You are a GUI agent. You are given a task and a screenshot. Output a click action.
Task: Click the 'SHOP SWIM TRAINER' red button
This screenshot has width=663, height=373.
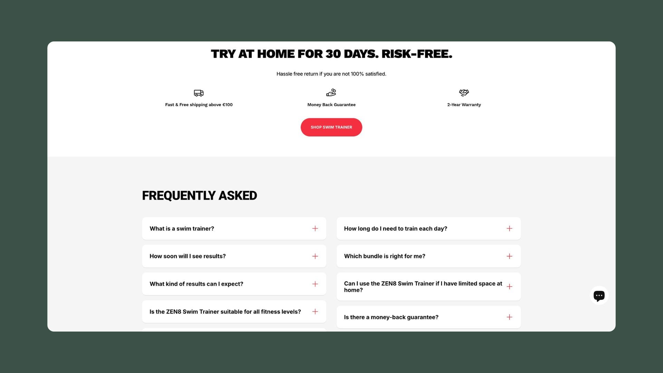pyautogui.click(x=331, y=127)
